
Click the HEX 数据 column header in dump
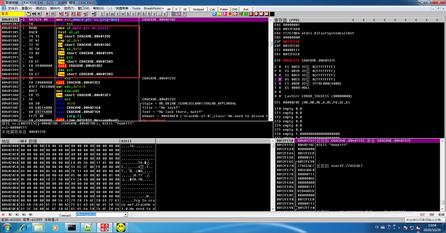click(x=70, y=141)
